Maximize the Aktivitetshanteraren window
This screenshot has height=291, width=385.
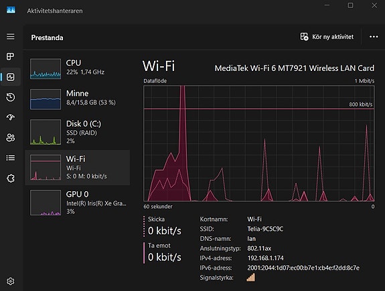(x=350, y=5)
